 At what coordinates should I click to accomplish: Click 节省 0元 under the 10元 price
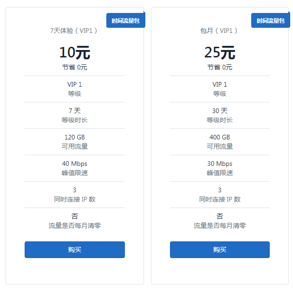coord(74,67)
